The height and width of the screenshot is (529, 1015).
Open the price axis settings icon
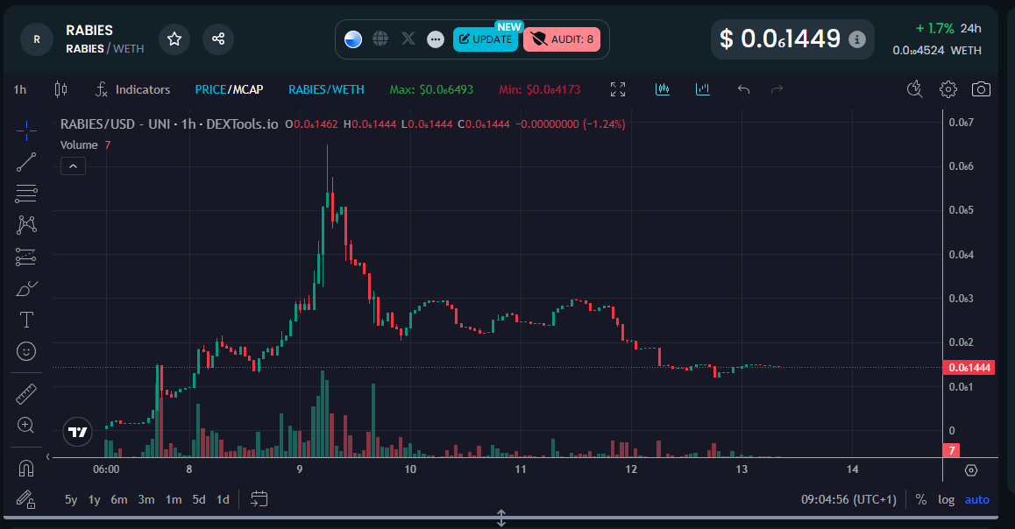pyautogui.click(x=971, y=470)
